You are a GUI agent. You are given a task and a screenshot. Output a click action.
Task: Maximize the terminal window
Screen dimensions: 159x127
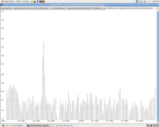click(x=155, y=5)
